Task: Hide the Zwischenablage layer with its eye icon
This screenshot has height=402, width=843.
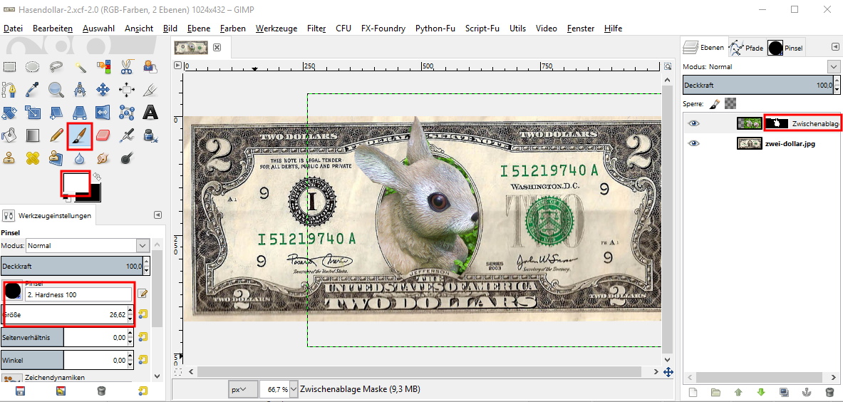Action: tap(693, 123)
